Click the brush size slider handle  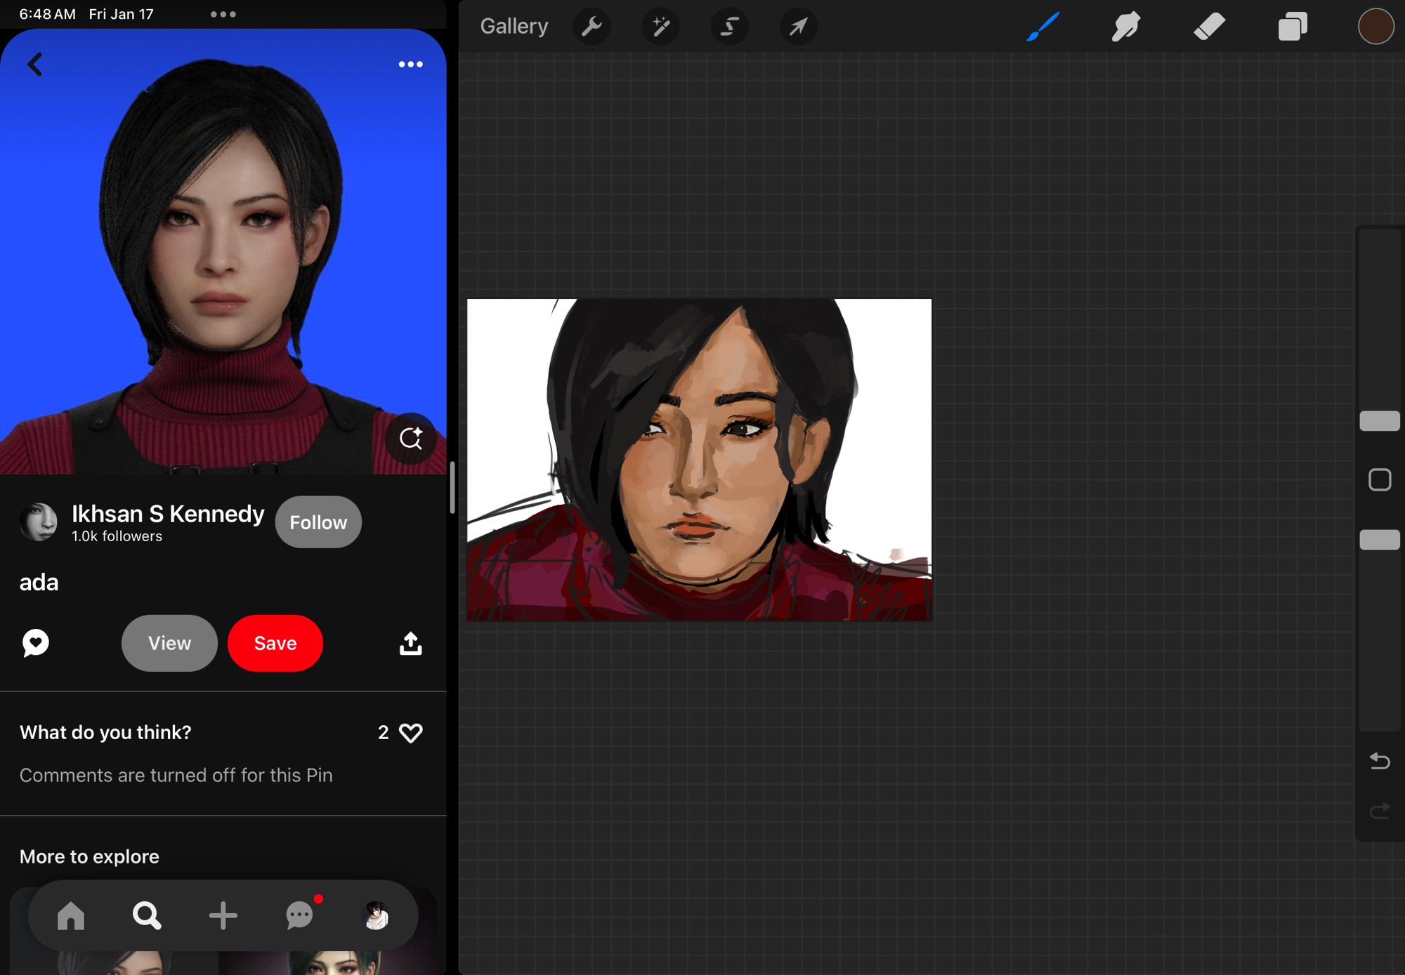(x=1380, y=420)
